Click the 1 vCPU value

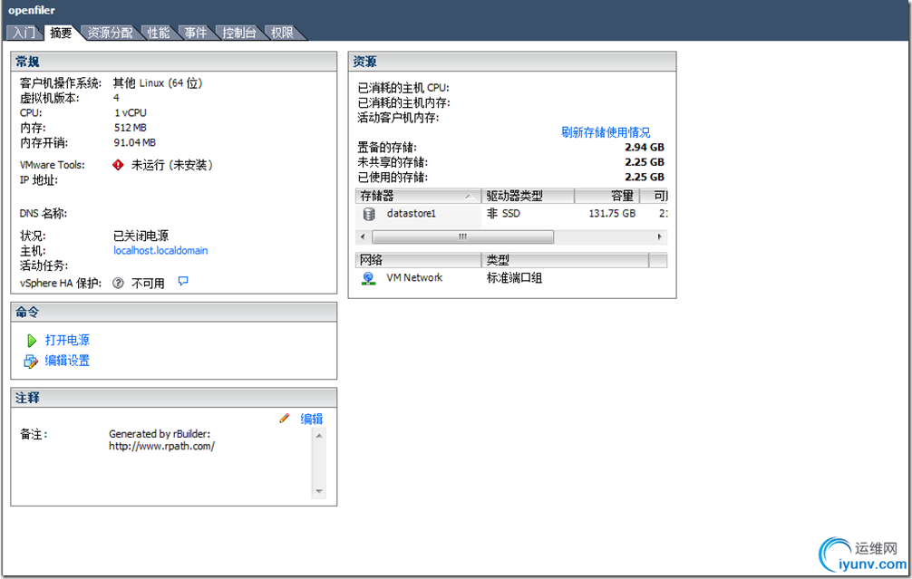[x=131, y=112]
